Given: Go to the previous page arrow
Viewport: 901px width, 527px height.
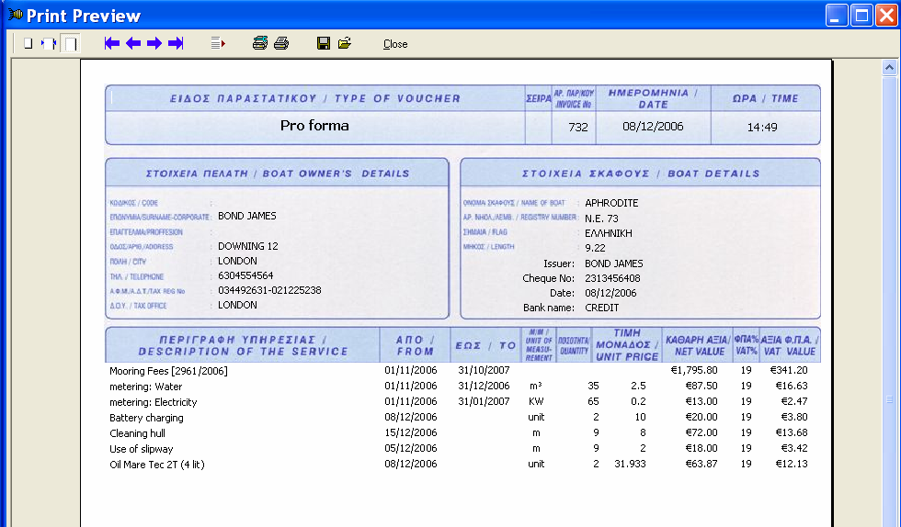Looking at the screenshot, I should tap(133, 43).
